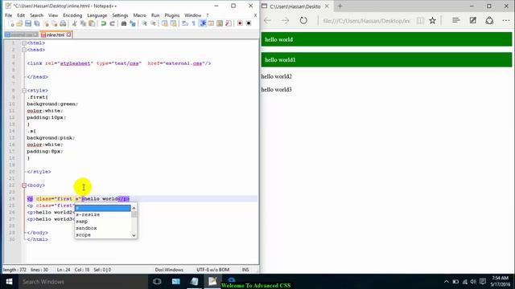515x289 pixels.
Task: Collapse the style tag fold marker
Action: tap(24, 91)
